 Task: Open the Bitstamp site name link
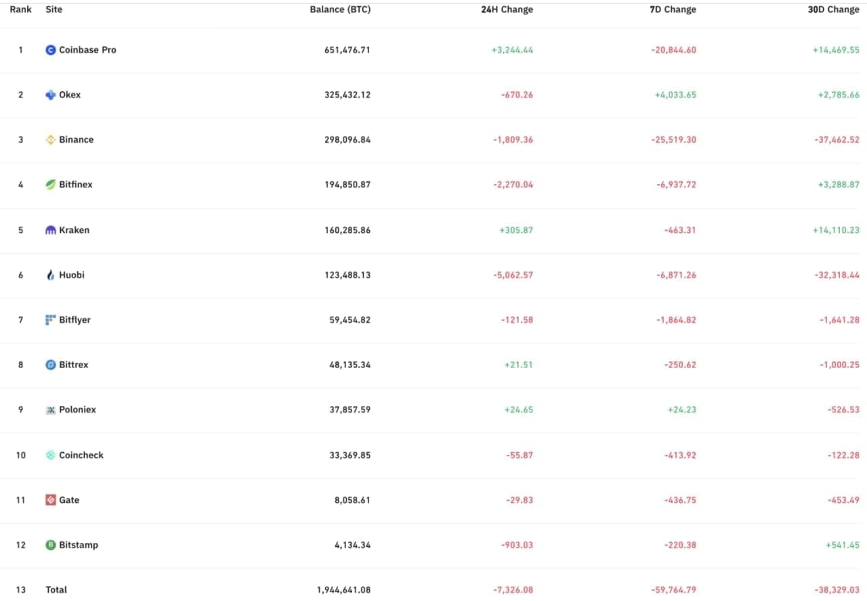pyautogui.click(x=79, y=545)
